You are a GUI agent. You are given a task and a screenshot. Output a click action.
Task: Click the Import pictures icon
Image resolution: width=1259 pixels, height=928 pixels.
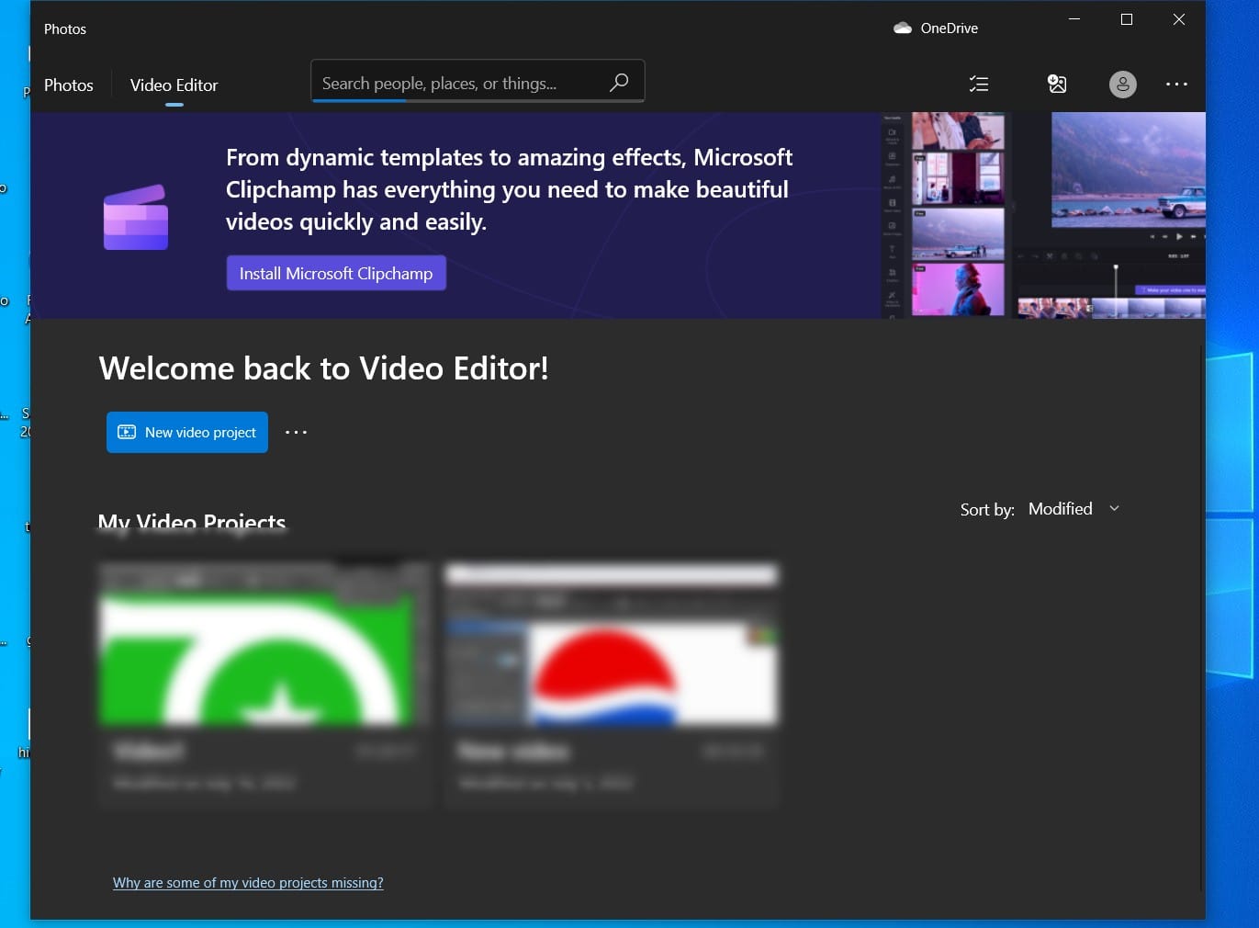pyautogui.click(x=1057, y=84)
